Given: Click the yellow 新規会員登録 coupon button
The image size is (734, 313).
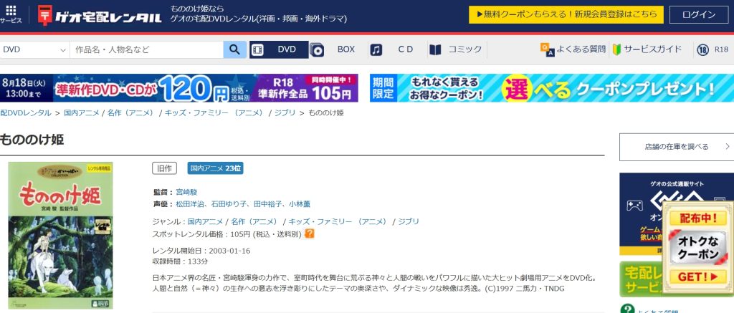Looking at the screenshot, I should coord(566,14).
